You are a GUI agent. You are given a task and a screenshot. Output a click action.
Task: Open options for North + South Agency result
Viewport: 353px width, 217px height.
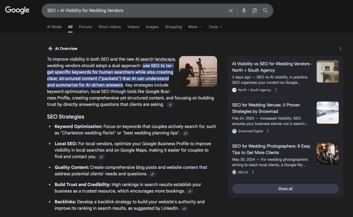(x=276, y=90)
